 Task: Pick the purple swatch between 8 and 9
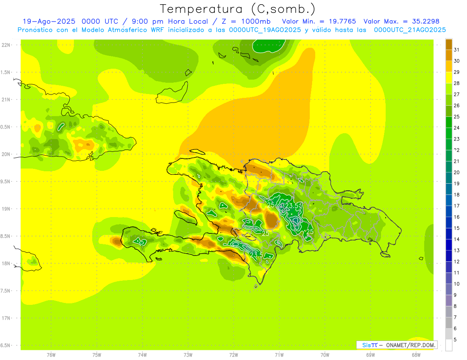point(449,301)
